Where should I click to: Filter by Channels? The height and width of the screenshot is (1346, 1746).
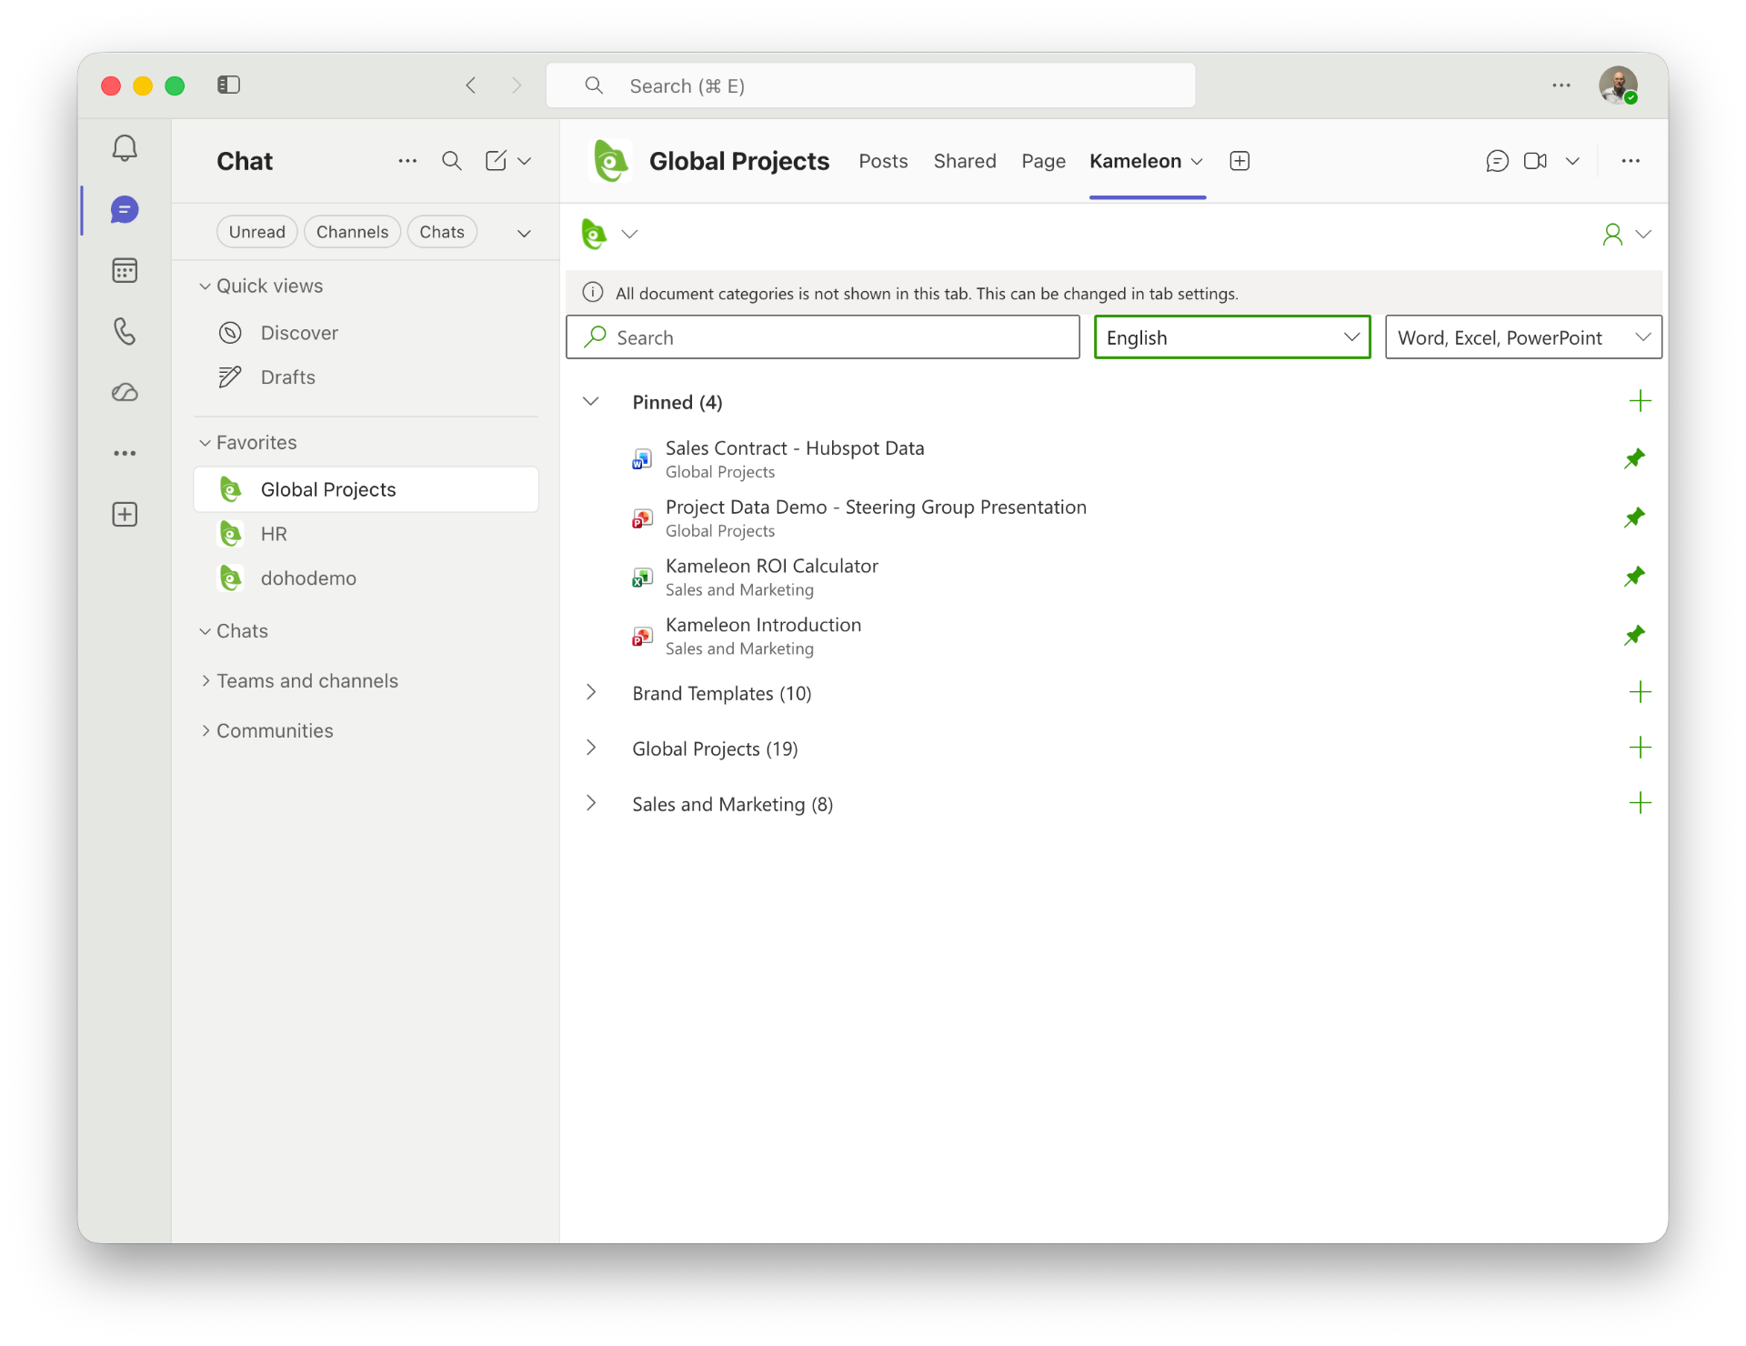[x=352, y=232]
